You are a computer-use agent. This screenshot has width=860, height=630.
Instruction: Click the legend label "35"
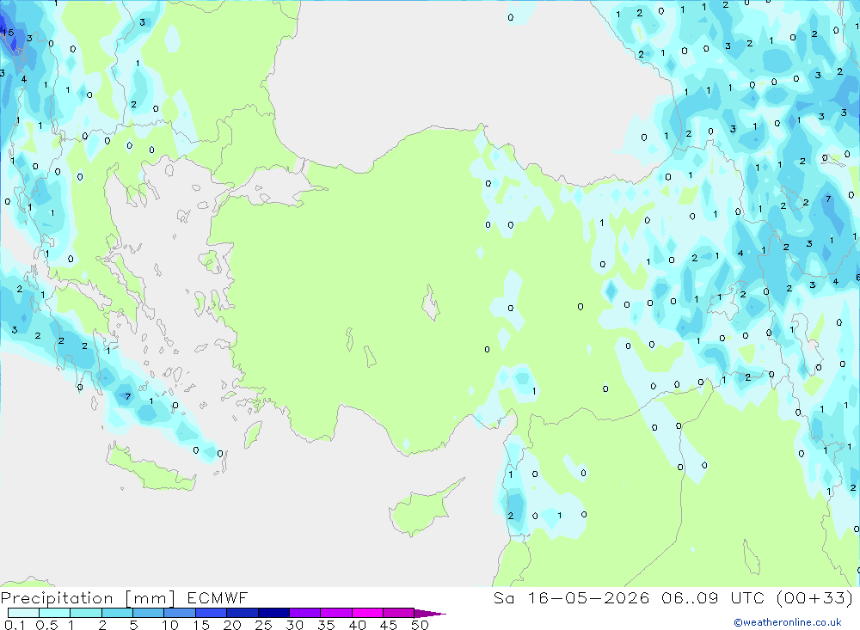[x=326, y=625]
